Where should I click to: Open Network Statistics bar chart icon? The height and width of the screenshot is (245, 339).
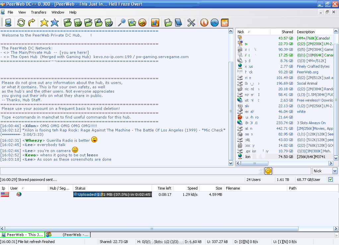coord(155,23)
